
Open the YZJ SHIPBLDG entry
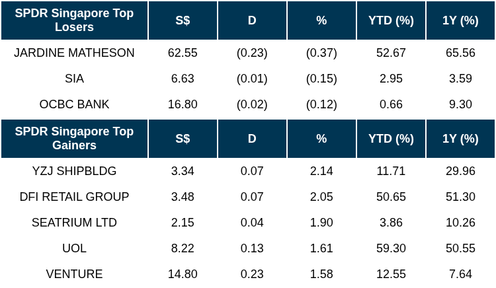tap(74, 171)
